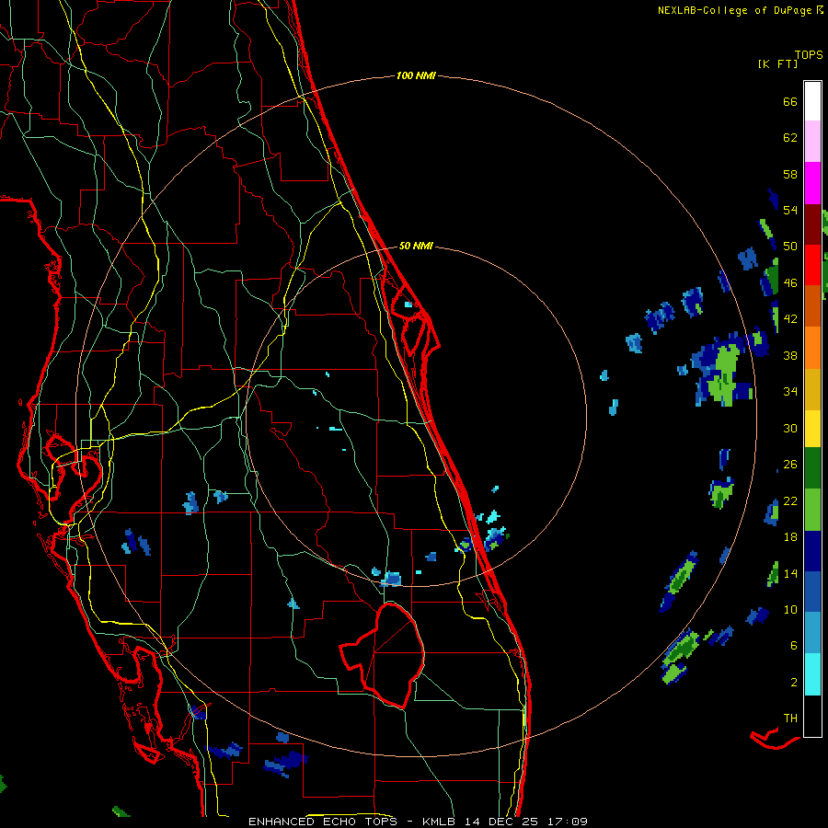Click the '62' legend value
Screen dimensions: 828x828
point(790,138)
